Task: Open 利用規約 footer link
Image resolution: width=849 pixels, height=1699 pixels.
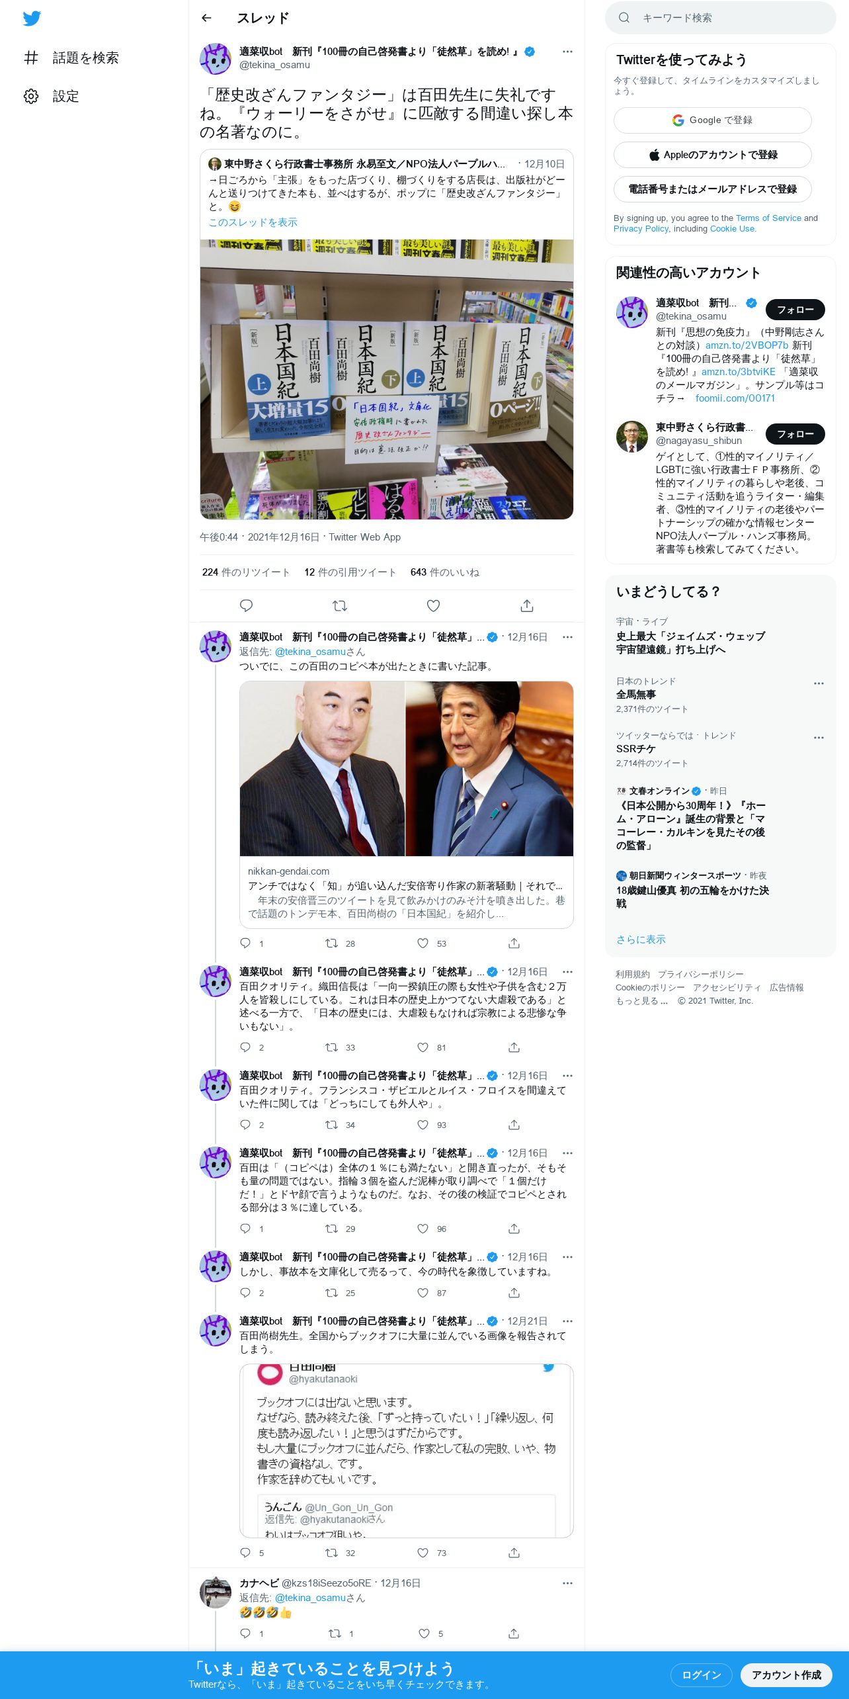Action: click(633, 975)
